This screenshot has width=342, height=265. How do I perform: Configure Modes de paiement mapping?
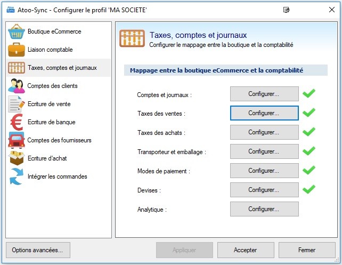[264, 171]
